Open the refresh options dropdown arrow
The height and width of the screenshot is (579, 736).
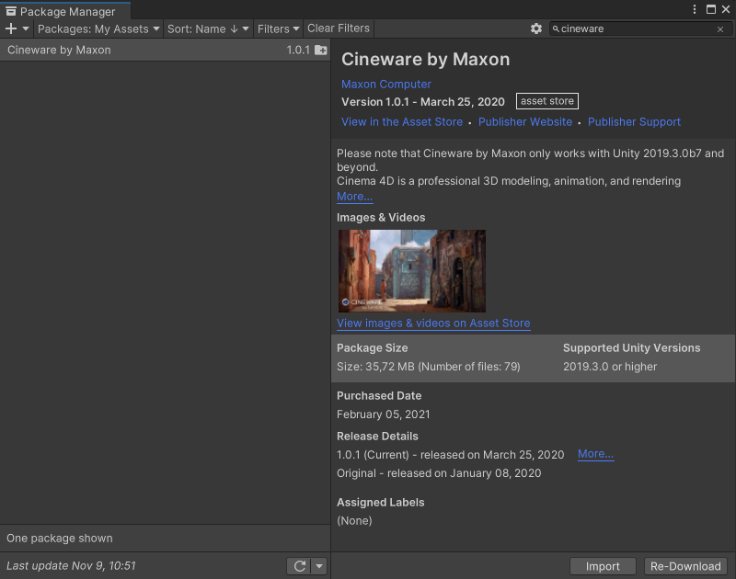pos(319,566)
